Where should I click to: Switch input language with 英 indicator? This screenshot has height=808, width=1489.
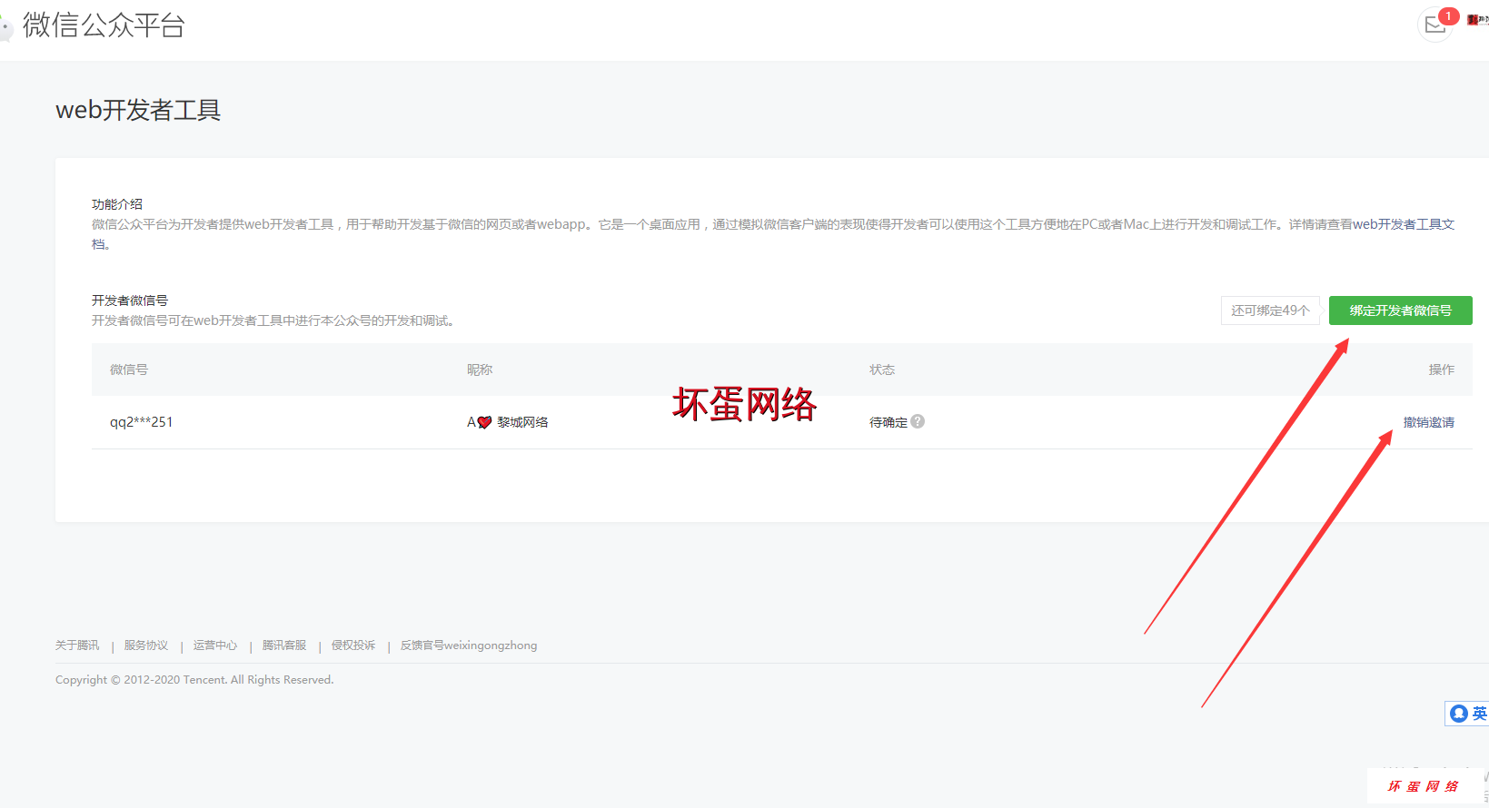click(x=1479, y=714)
